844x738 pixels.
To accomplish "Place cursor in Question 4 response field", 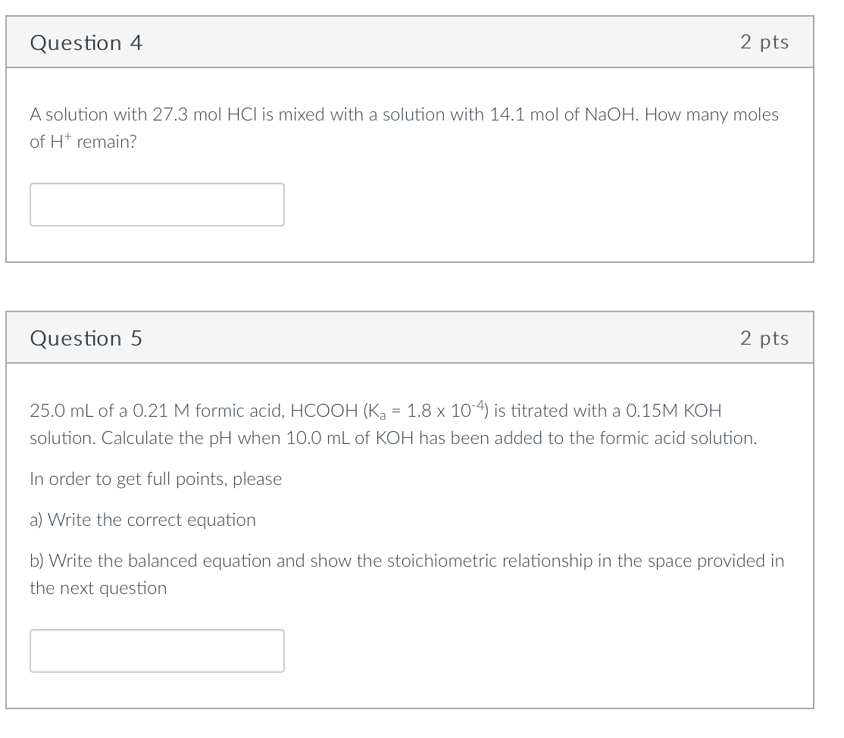I will (157, 204).
